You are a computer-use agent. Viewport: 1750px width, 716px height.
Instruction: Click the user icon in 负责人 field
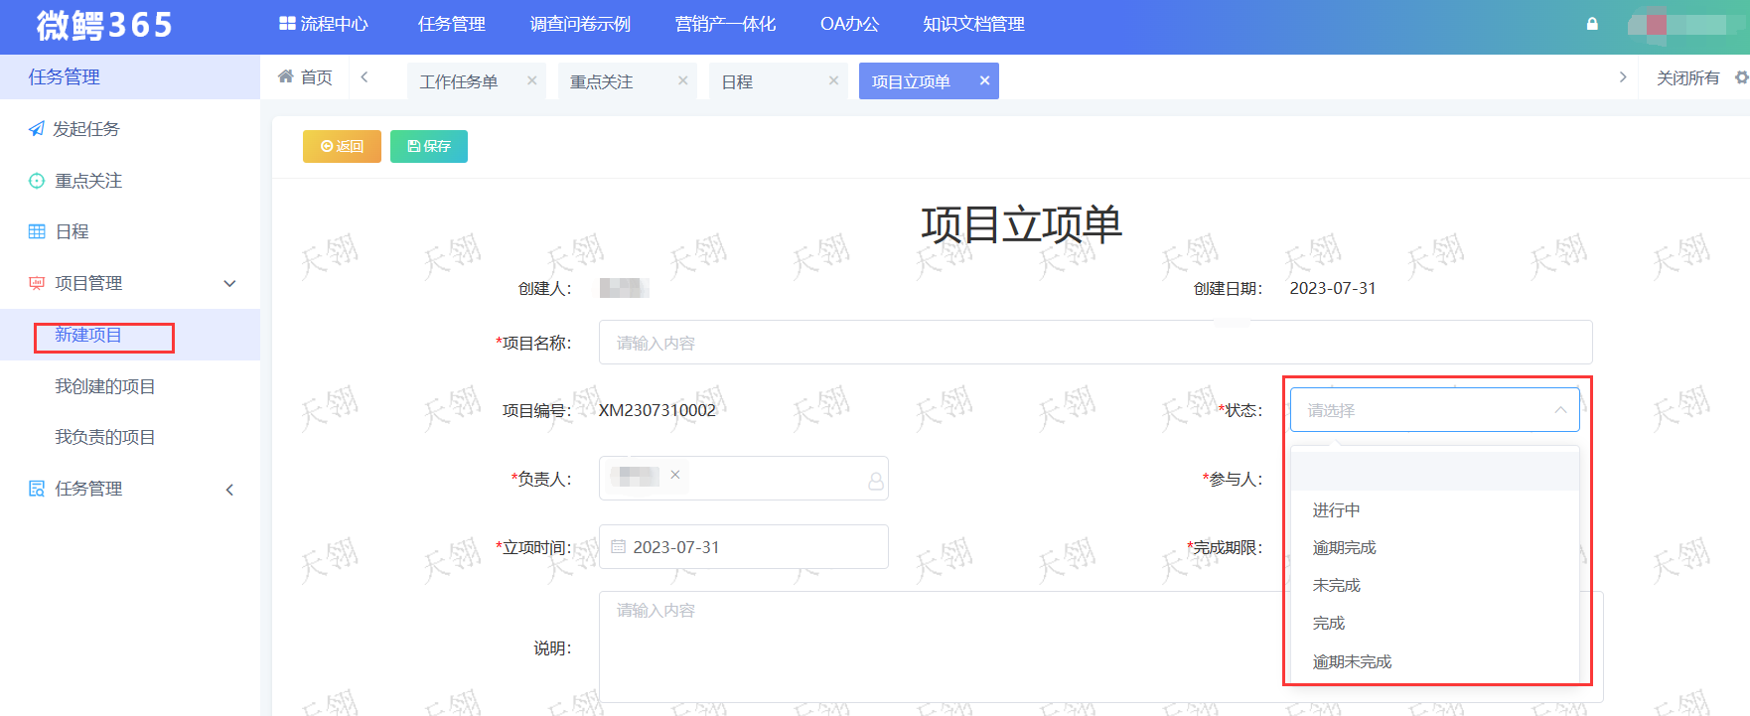coord(875,481)
